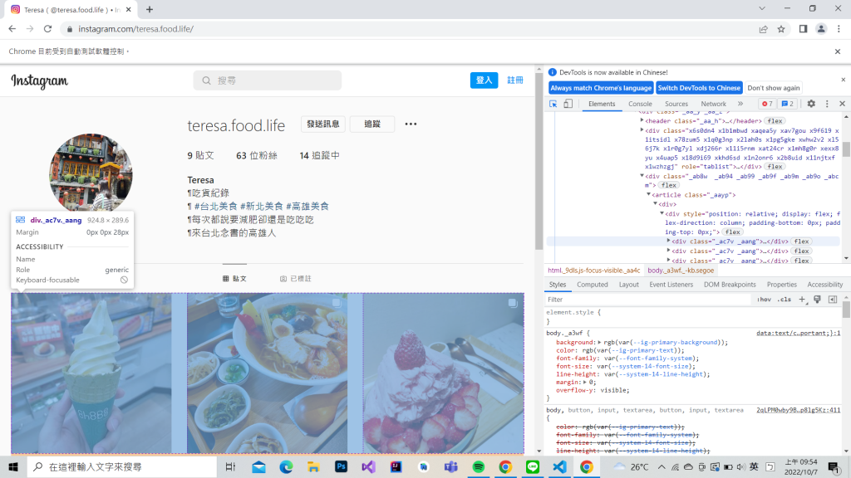Open teresa.food.life profile picture
Viewport: 851px width, 478px height.
point(91,173)
